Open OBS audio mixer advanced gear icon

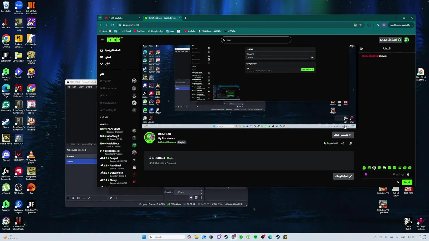click(x=111, y=198)
